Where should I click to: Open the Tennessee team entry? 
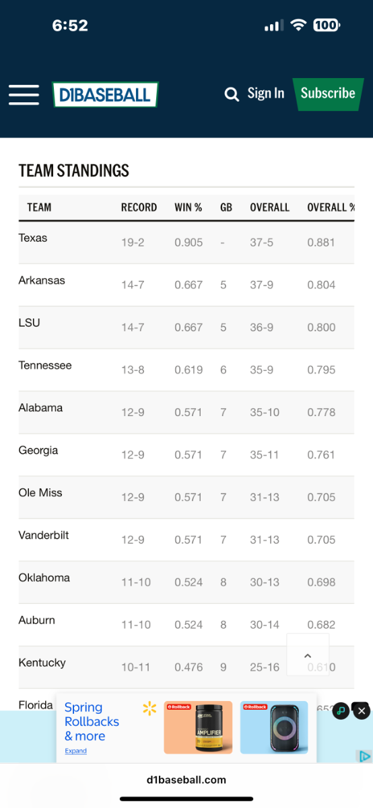coord(45,365)
